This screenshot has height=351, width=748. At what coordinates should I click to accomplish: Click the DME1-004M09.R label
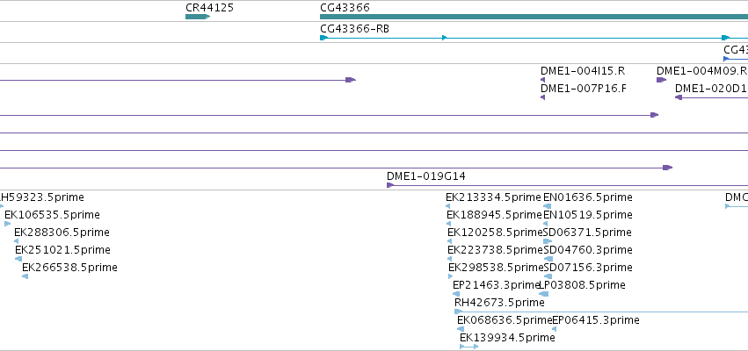[701, 71]
